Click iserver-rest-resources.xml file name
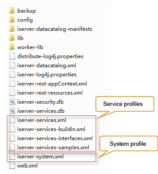This screenshot has width=158, height=174. (50, 93)
